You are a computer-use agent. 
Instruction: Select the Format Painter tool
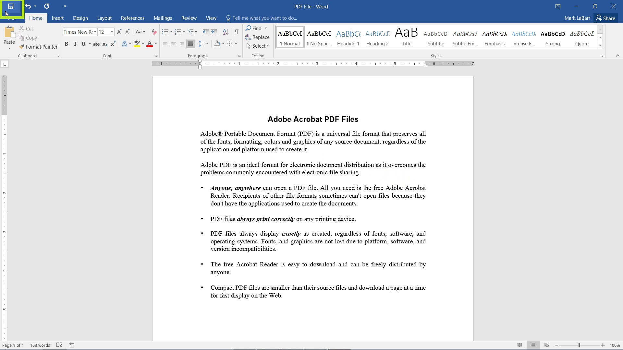[x=39, y=47]
